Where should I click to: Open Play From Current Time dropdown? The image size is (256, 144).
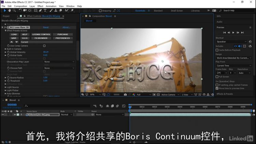pos(233,66)
